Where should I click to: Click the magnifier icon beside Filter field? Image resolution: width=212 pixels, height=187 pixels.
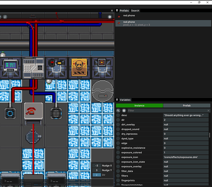[x=118, y=110]
